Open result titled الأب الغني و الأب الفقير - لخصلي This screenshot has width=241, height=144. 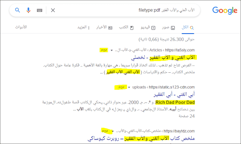click(x=163, y=57)
